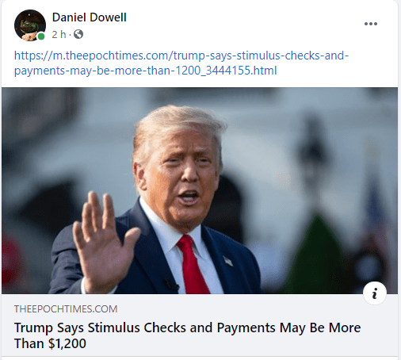
Task: Click the flag lapel pin on the suit
Action: pyautogui.click(x=228, y=261)
